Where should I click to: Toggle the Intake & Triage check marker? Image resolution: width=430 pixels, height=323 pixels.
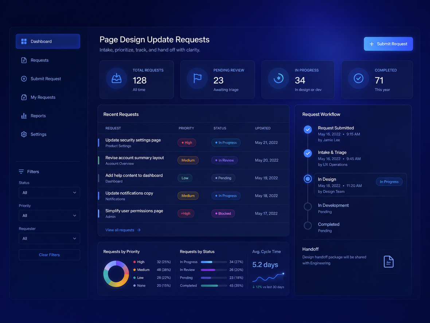tap(308, 153)
